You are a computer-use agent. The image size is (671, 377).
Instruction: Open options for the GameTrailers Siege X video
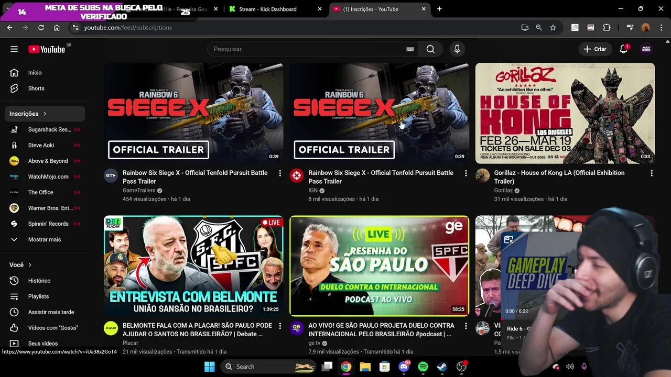pyautogui.click(x=280, y=173)
